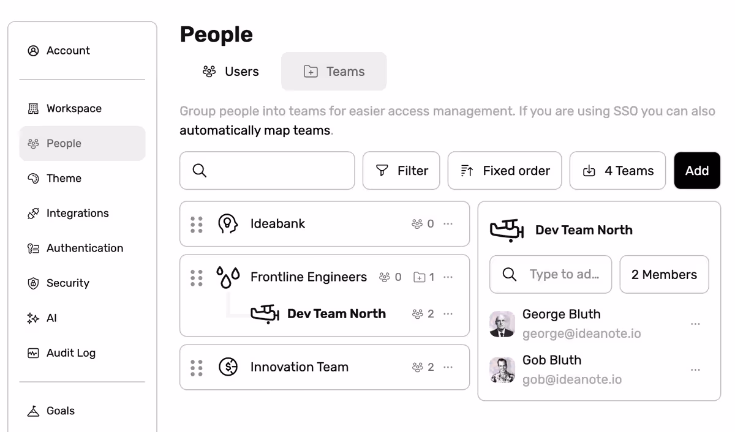Viewport: 735px width, 432px height.
Task: Click the 4 Teams export button
Action: [617, 170]
